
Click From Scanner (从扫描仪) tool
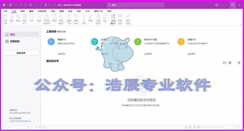[113, 19]
